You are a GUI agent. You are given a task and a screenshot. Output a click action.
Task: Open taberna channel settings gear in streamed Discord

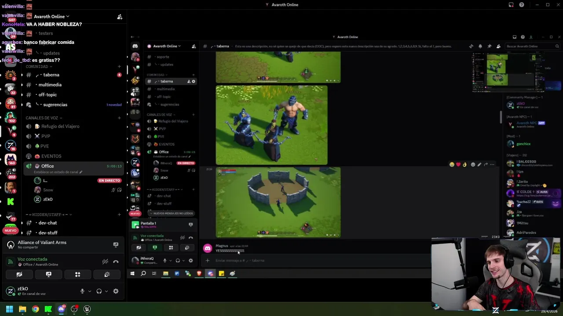click(x=194, y=81)
